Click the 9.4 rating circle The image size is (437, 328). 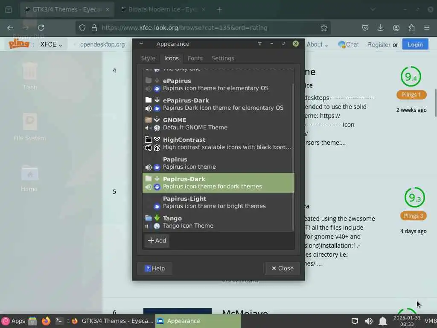[x=411, y=76]
